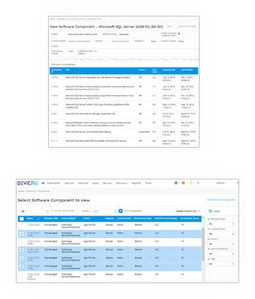
Task: Click the link right of Edit in SQL Server view
Action: point(186,26)
